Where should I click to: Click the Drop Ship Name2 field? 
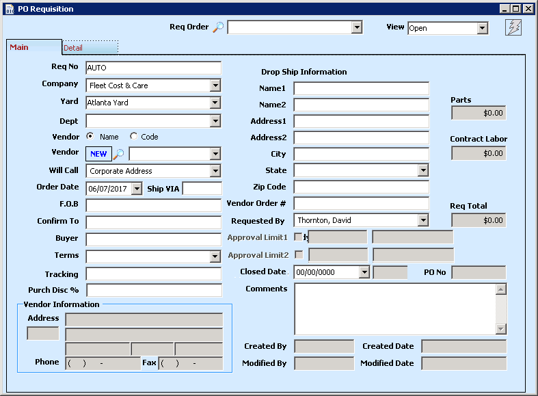pyautogui.click(x=362, y=105)
